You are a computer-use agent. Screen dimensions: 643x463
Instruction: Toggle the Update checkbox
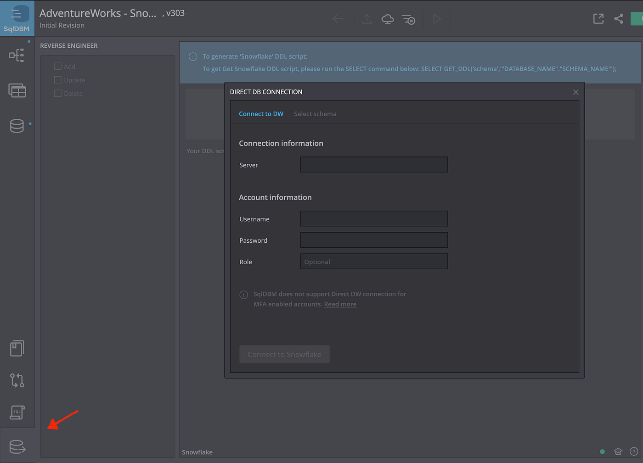58,80
